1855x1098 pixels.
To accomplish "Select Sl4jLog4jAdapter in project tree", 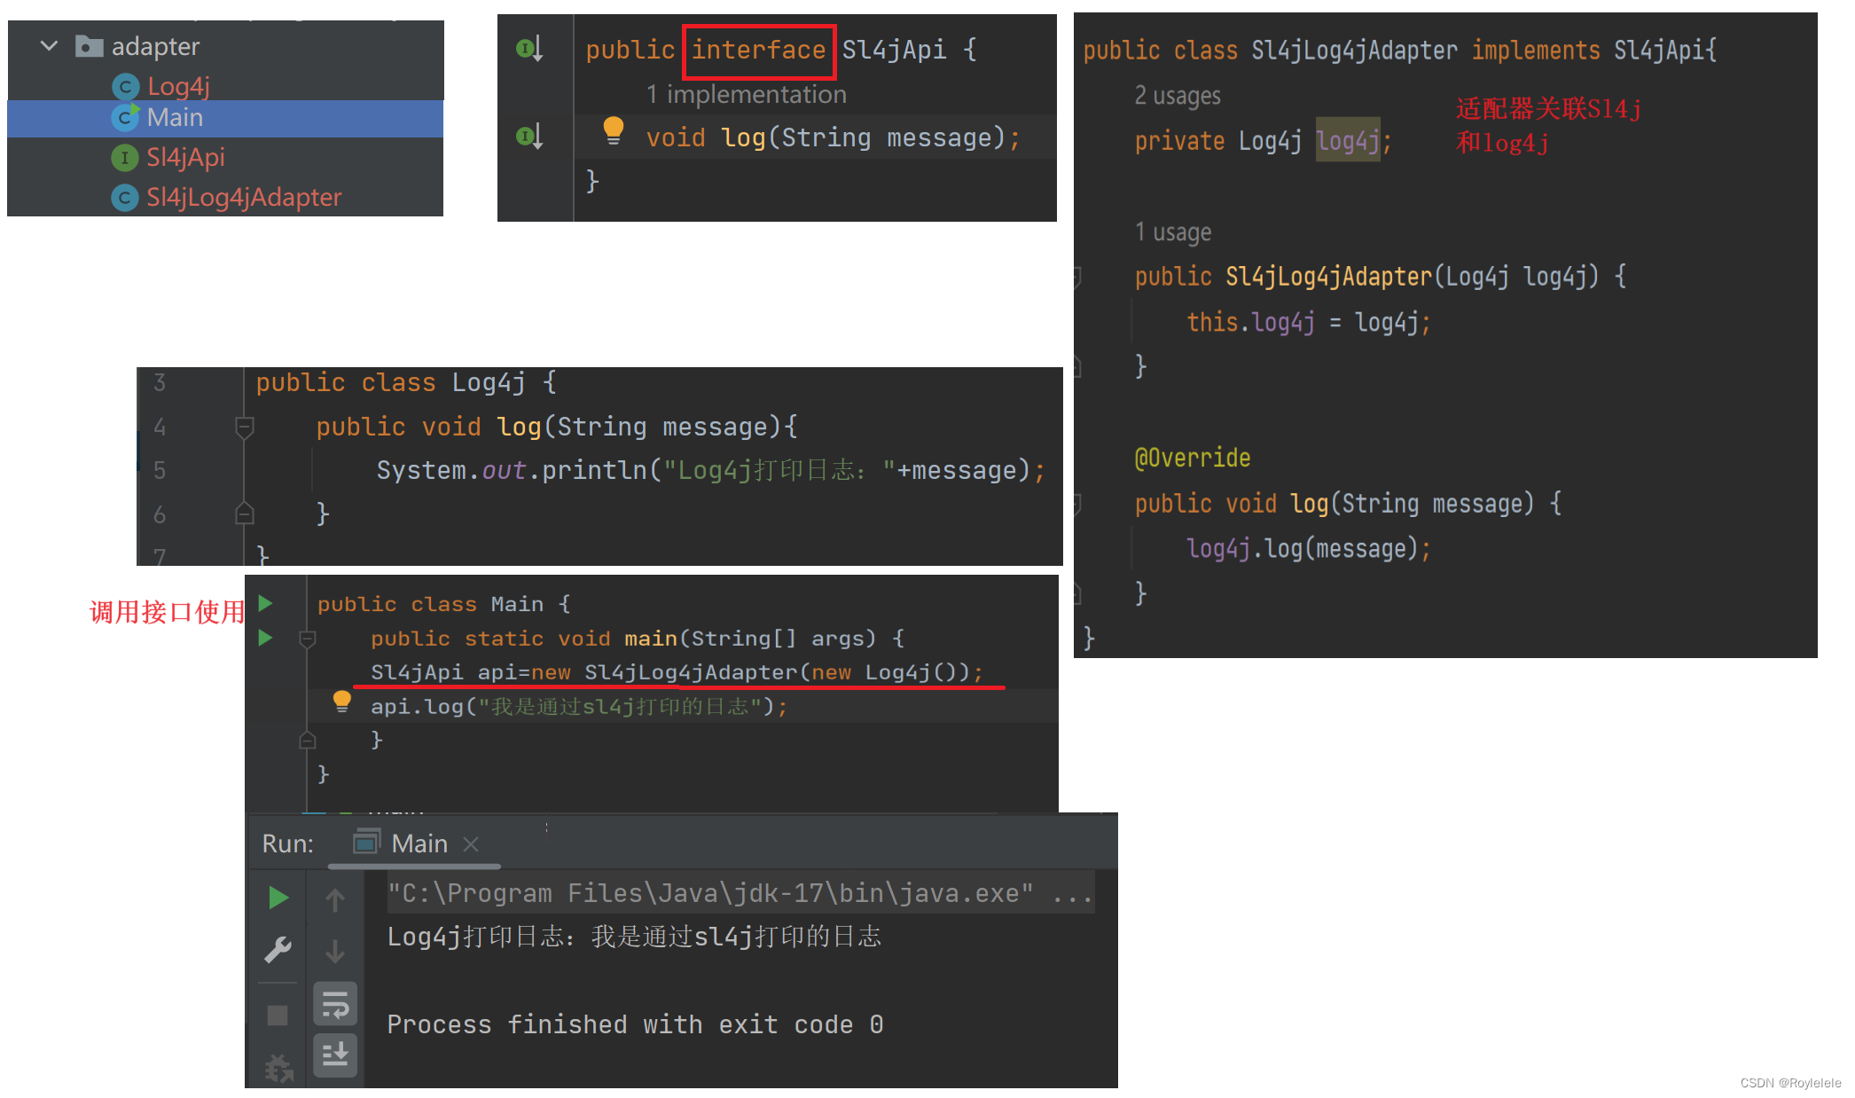I will tap(243, 197).
